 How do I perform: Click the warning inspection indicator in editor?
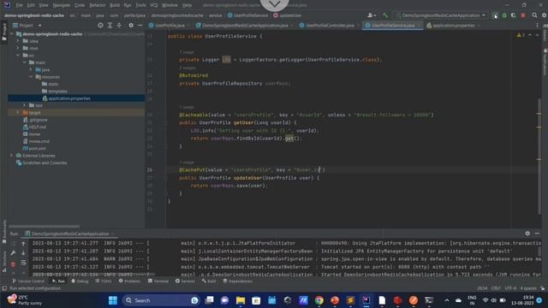pos(521,35)
